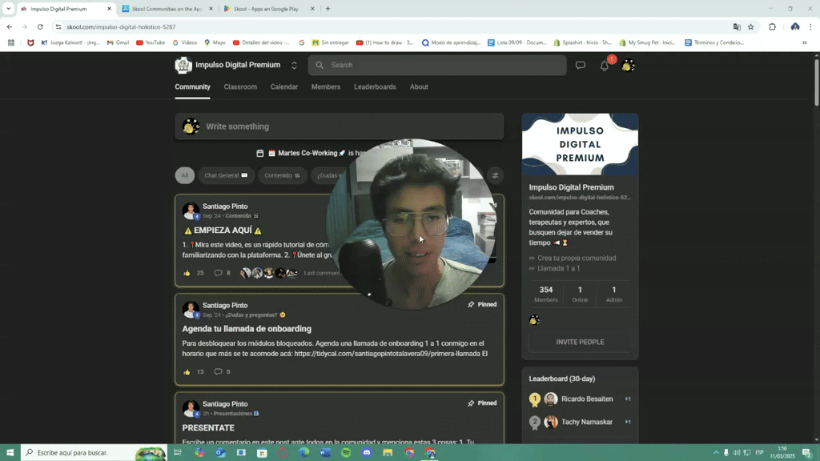View the 1 Online count

coord(580,294)
